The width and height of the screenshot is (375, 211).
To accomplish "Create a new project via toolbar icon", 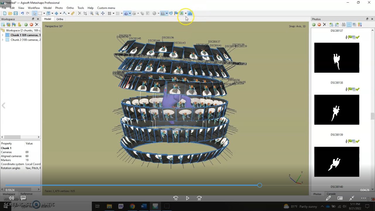I will tap(5, 13).
